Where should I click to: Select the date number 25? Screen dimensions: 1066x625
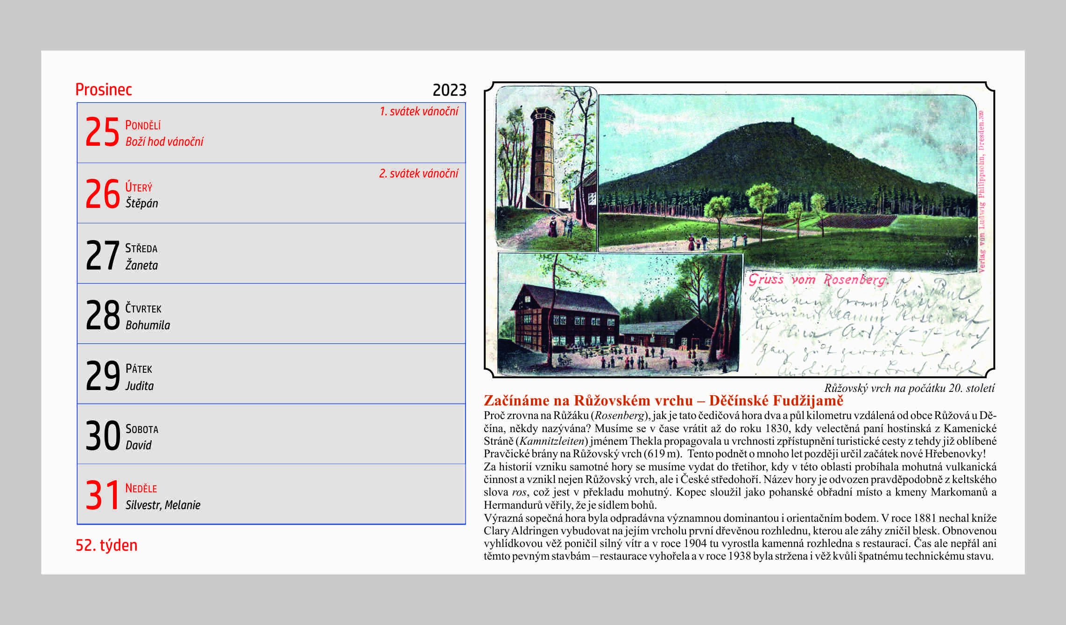pos(102,133)
